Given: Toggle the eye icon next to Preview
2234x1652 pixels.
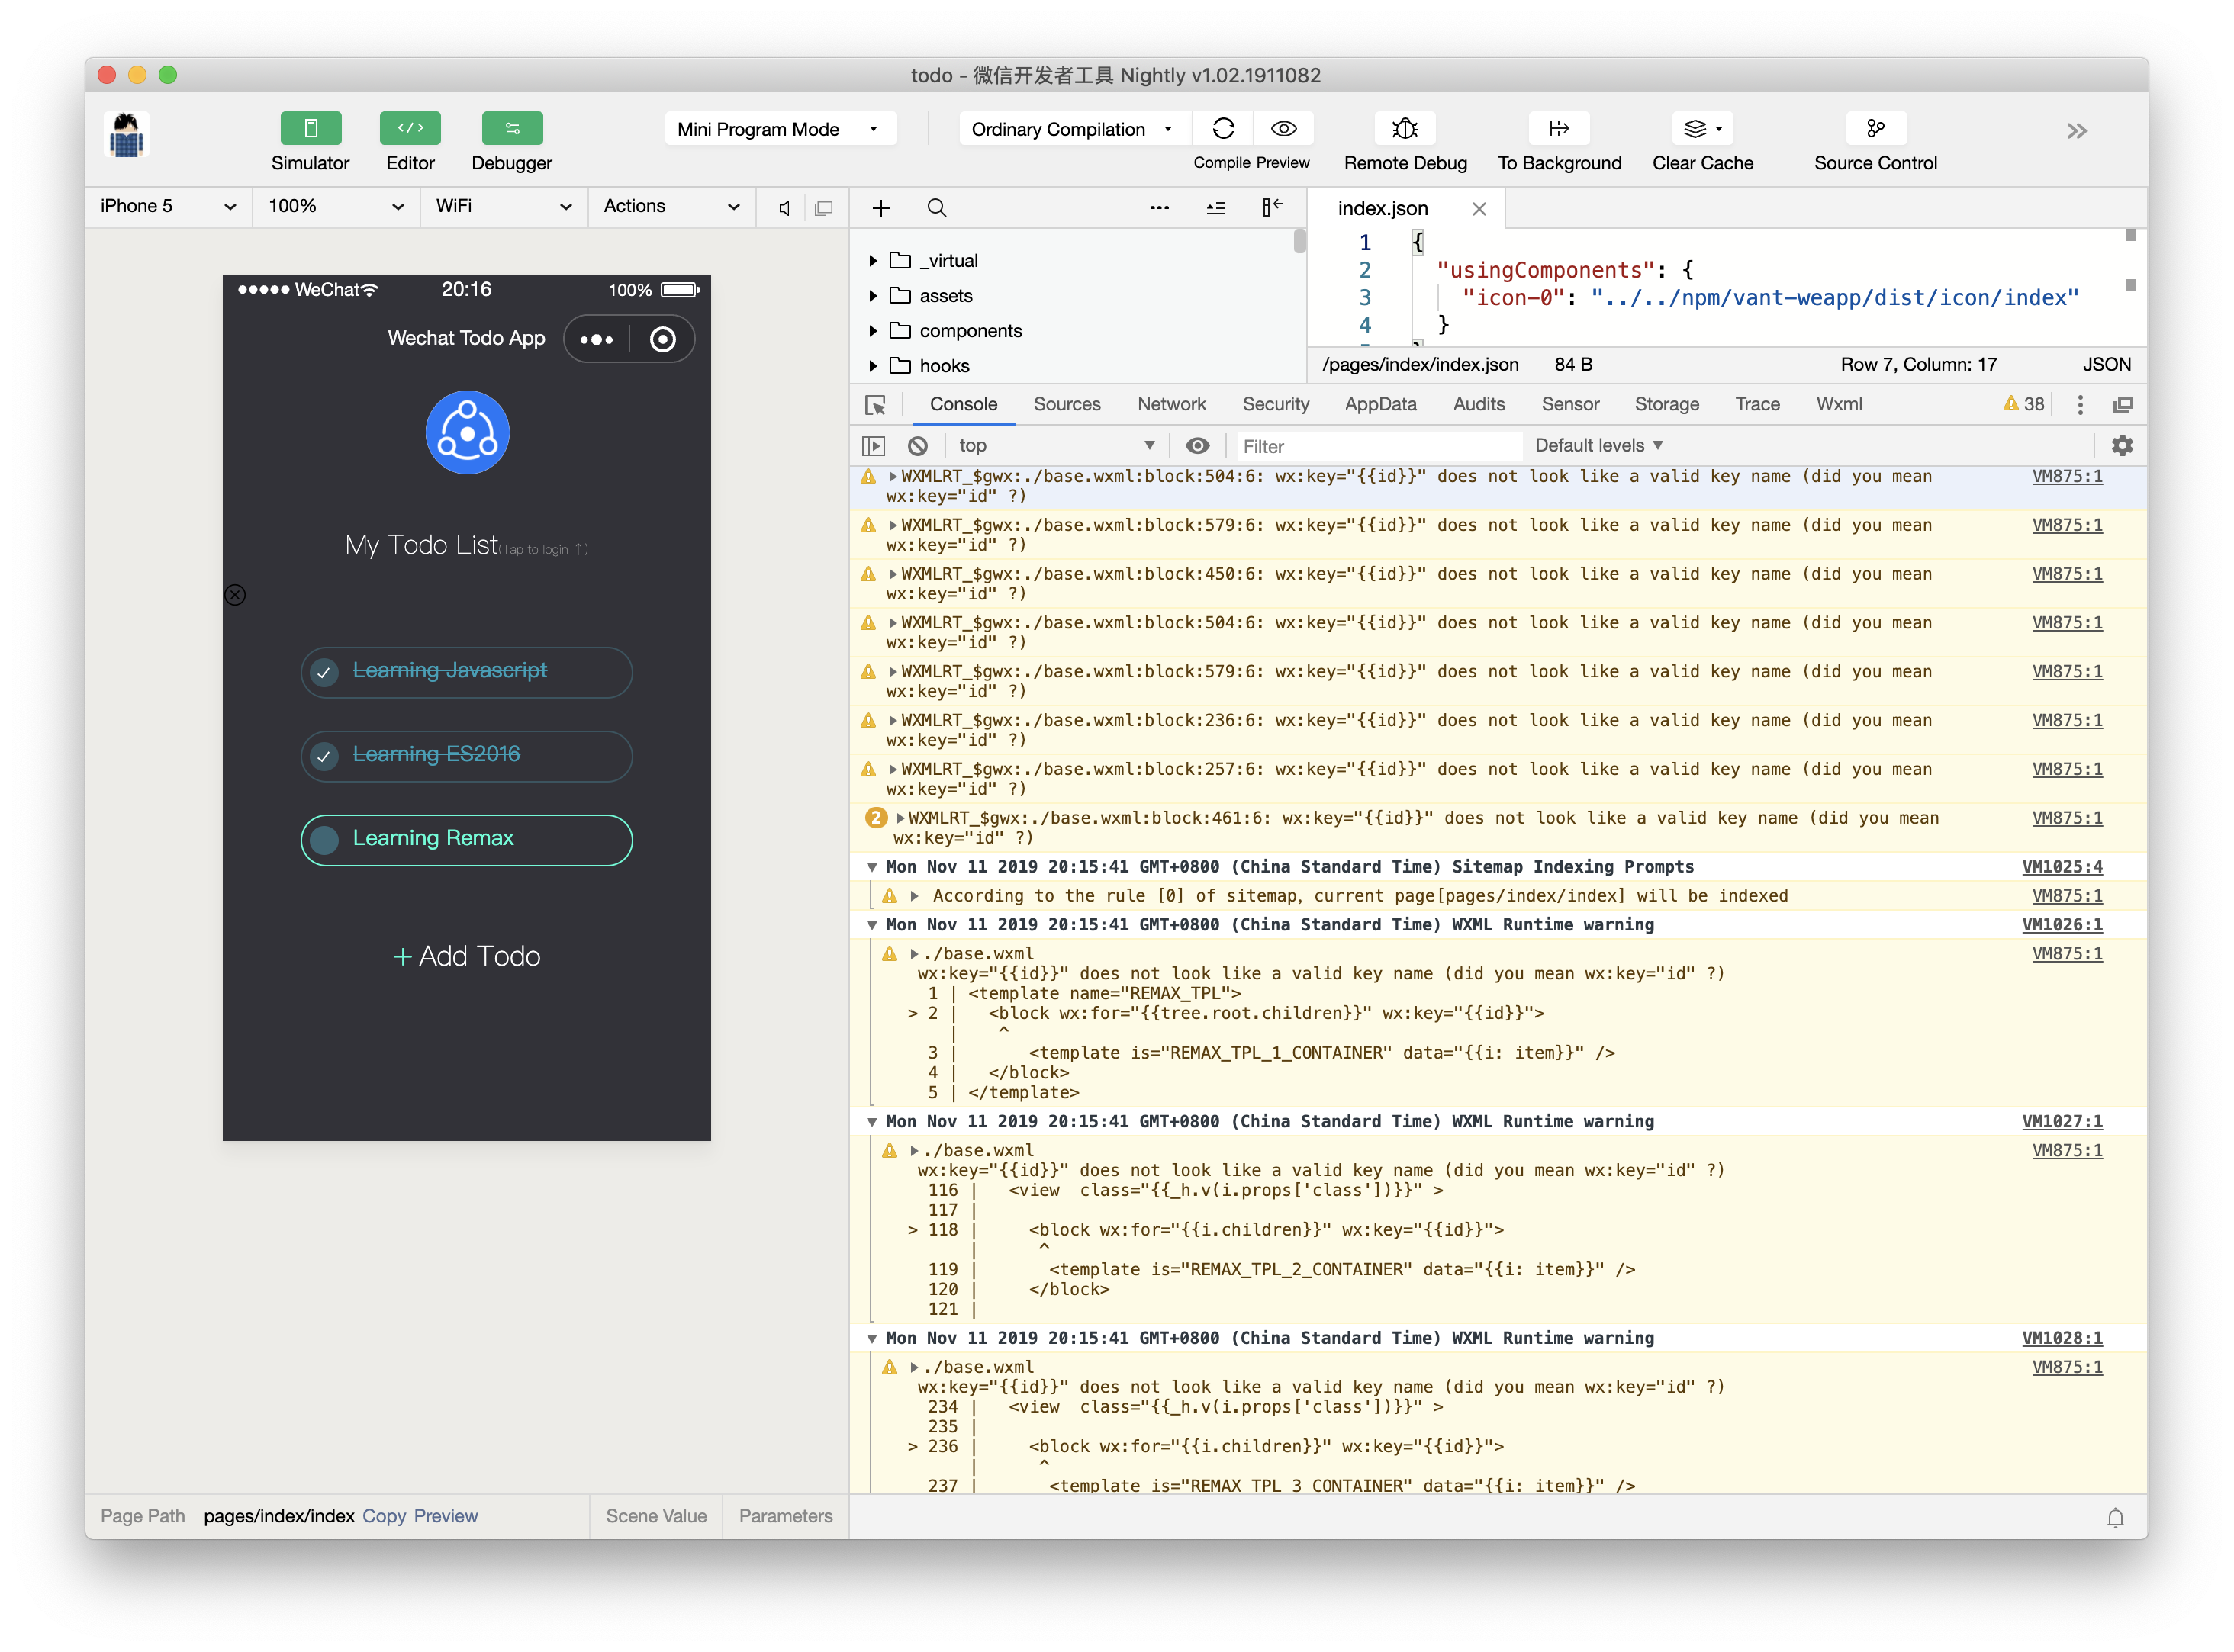Looking at the screenshot, I should point(1283,128).
